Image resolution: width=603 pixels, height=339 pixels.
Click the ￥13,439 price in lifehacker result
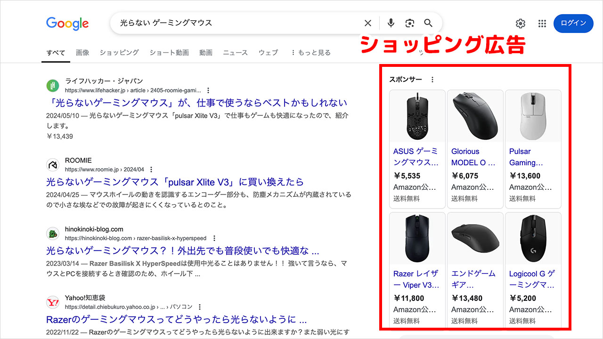point(59,137)
